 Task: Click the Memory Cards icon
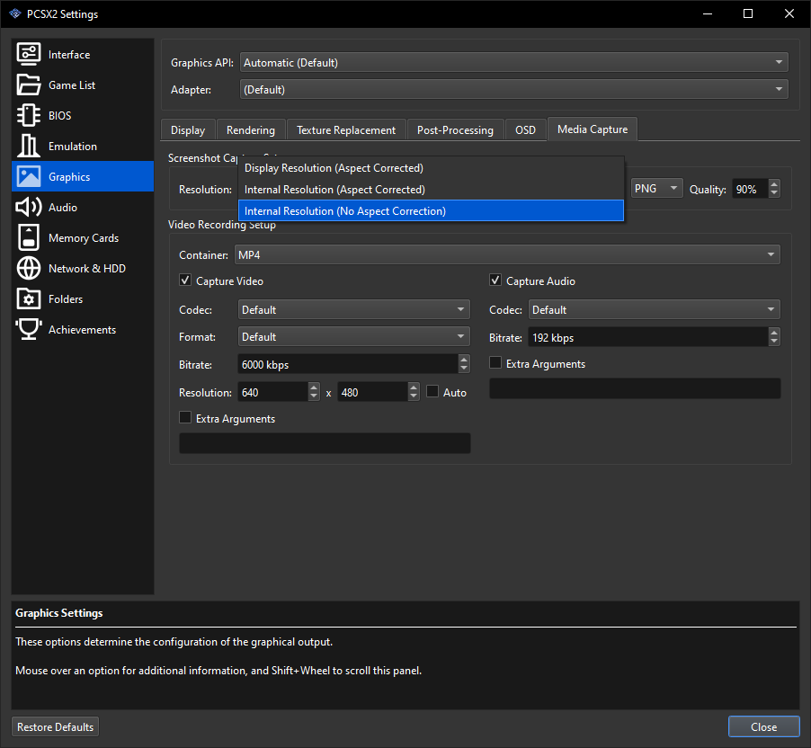point(29,237)
